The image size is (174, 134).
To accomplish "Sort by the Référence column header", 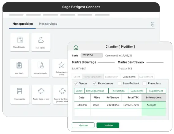I will click(113, 97).
